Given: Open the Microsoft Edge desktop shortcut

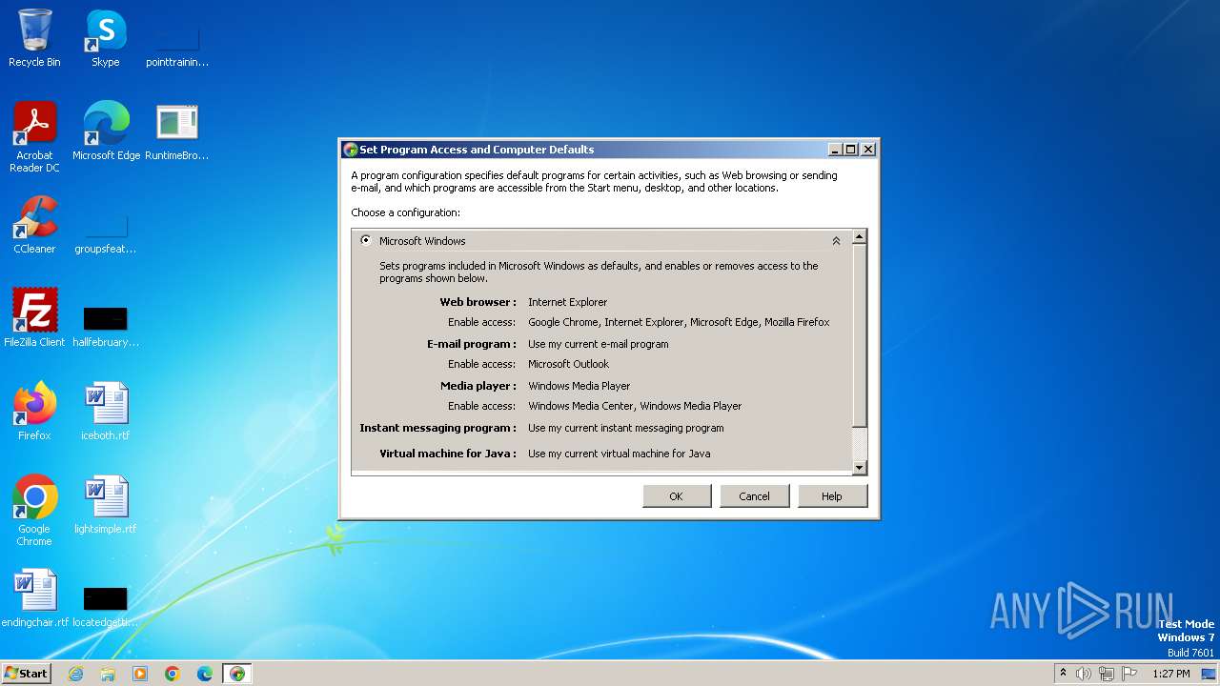Looking at the screenshot, I should click(106, 131).
